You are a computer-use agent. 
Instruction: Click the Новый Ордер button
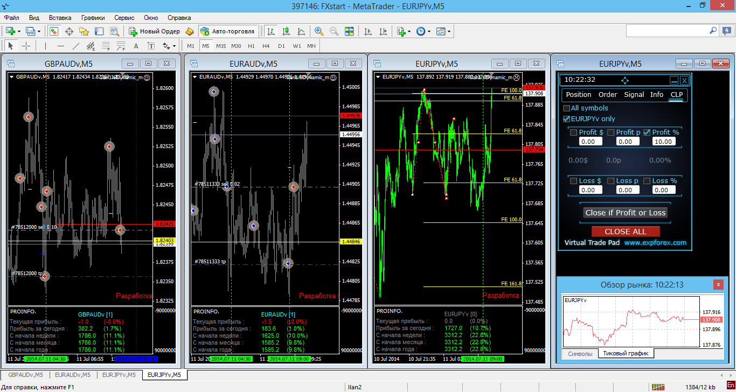154,31
